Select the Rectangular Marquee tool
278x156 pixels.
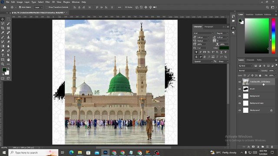[x=8, y=19]
